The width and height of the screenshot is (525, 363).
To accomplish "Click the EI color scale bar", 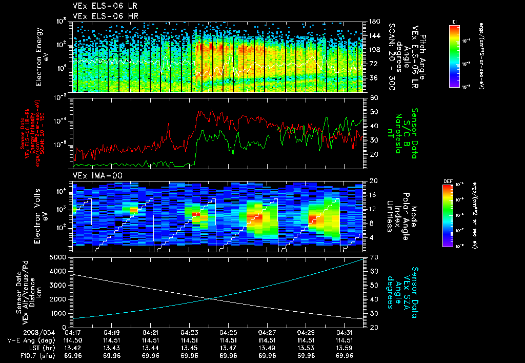I will click(454, 56).
